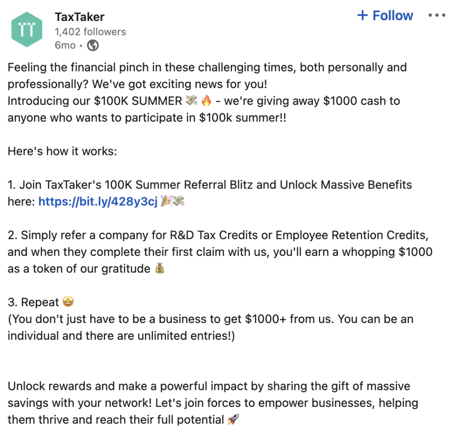
Task: Click the globe public visibility icon
Action: pos(93,45)
